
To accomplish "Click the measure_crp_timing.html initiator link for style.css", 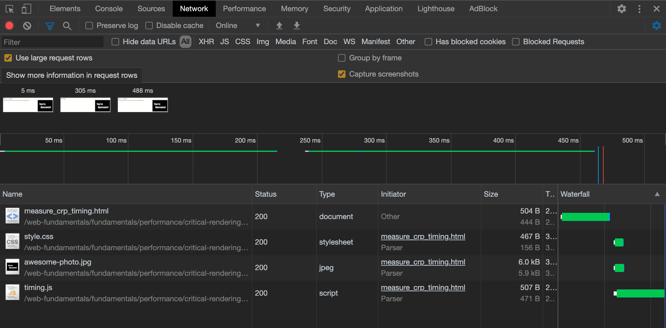I will point(423,237).
